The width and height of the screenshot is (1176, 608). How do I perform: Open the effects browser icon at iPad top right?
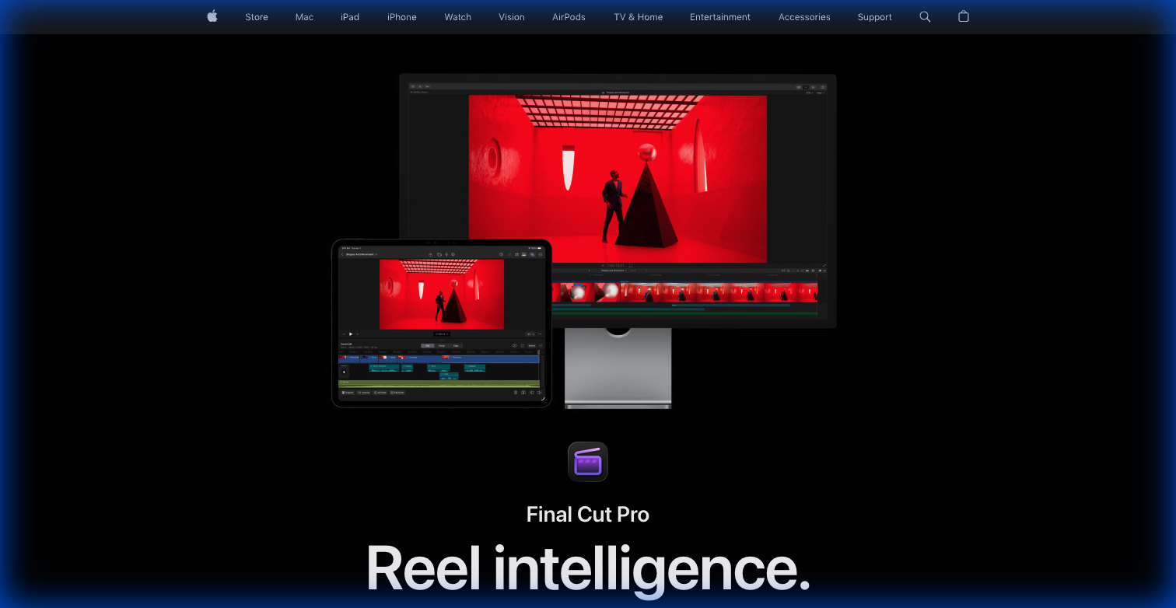[532, 254]
